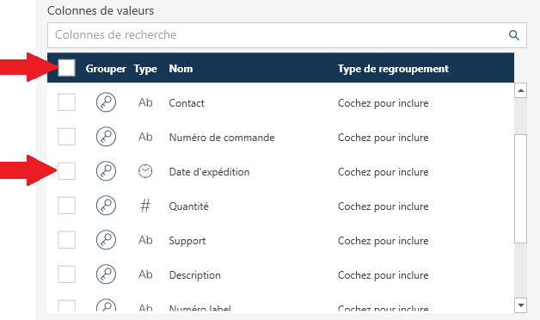Sort by the Nom column header
This screenshot has width=540, height=320.
pyautogui.click(x=181, y=69)
